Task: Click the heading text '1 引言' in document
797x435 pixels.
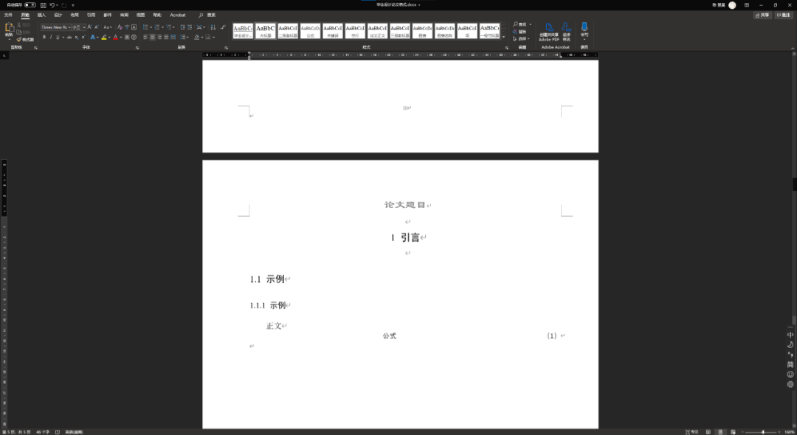Action: 406,237
